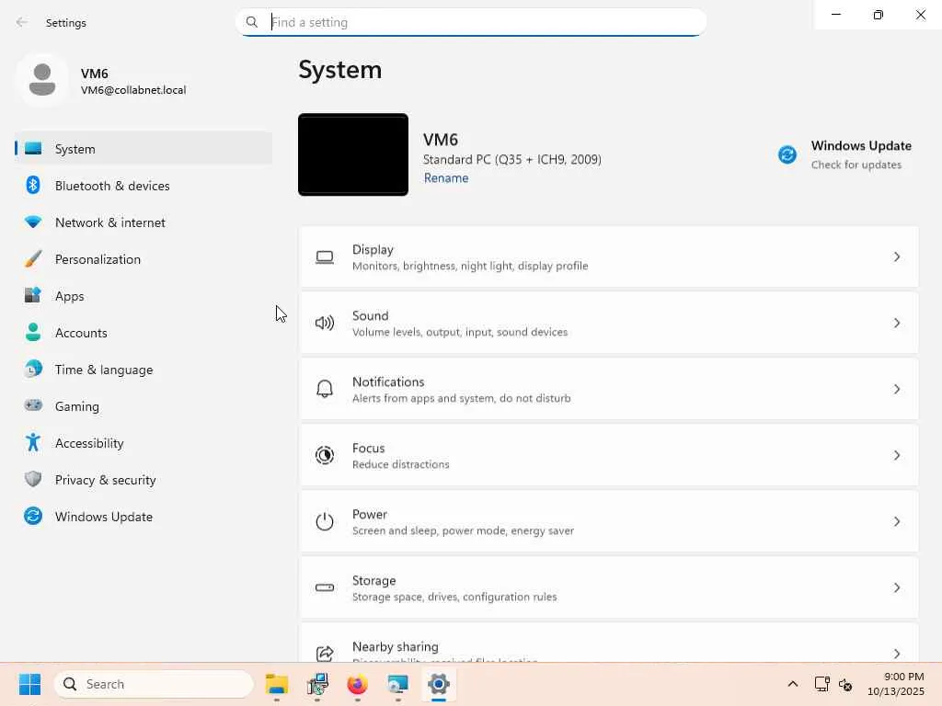
Task: Select Network & internet section
Action: tap(144, 222)
